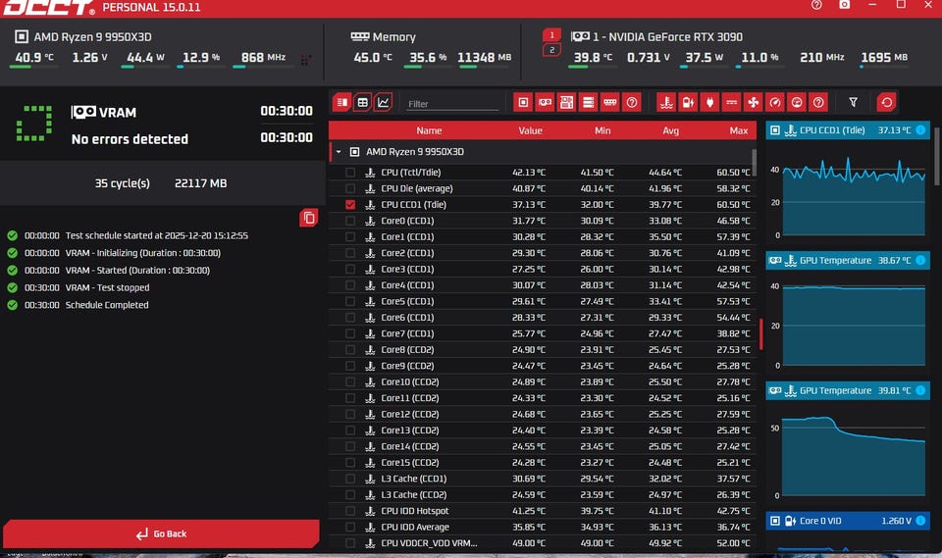Click the 60.50 °C Max value of CPU (Tctl/Tdie)

click(x=733, y=173)
